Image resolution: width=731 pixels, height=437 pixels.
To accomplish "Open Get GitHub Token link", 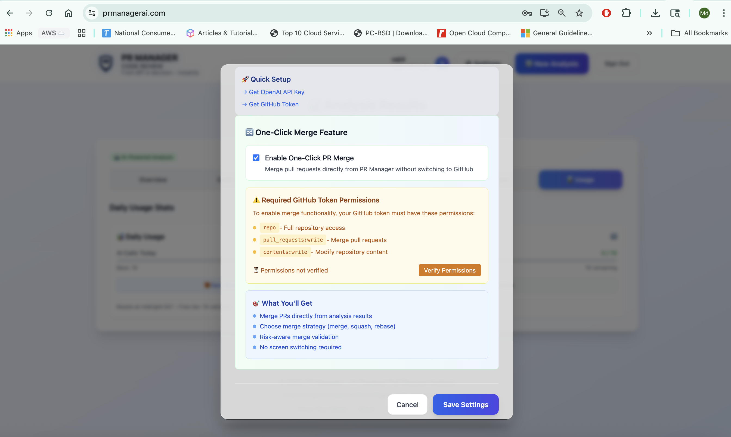I will click(274, 104).
